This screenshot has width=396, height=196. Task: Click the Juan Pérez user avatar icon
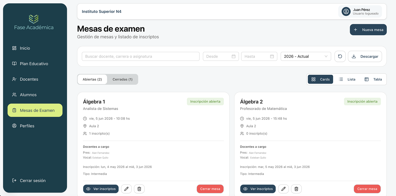(x=346, y=11)
